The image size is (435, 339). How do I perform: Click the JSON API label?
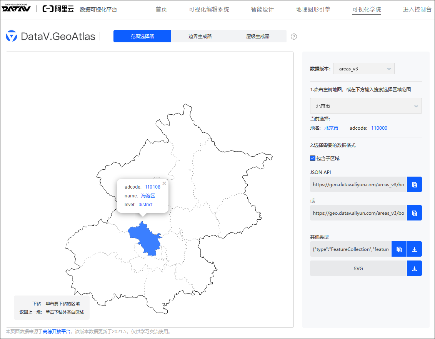click(320, 172)
